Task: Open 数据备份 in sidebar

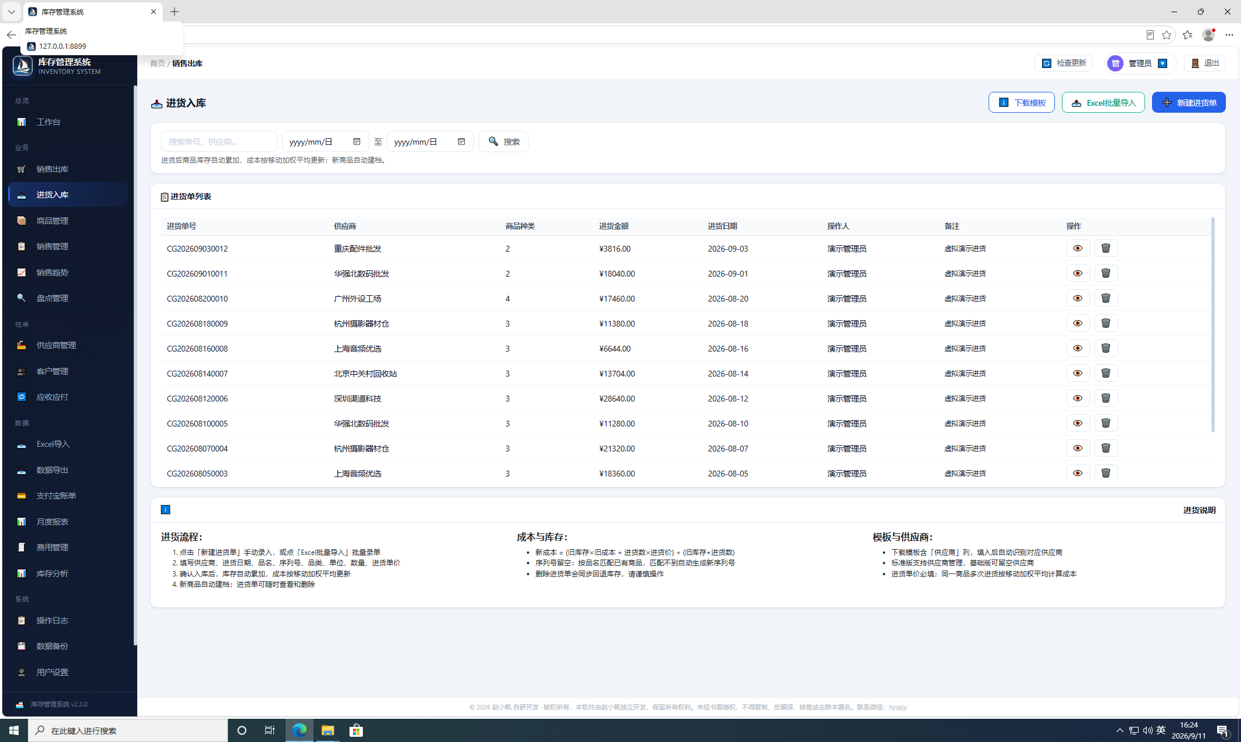Action: pos(68,646)
